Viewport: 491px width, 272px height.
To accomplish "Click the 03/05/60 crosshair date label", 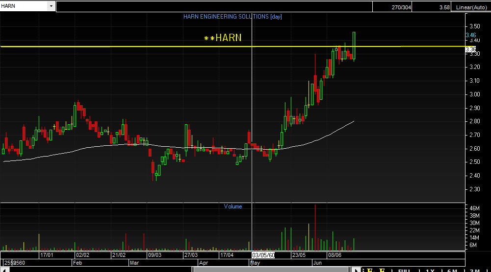I will point(263,255).
